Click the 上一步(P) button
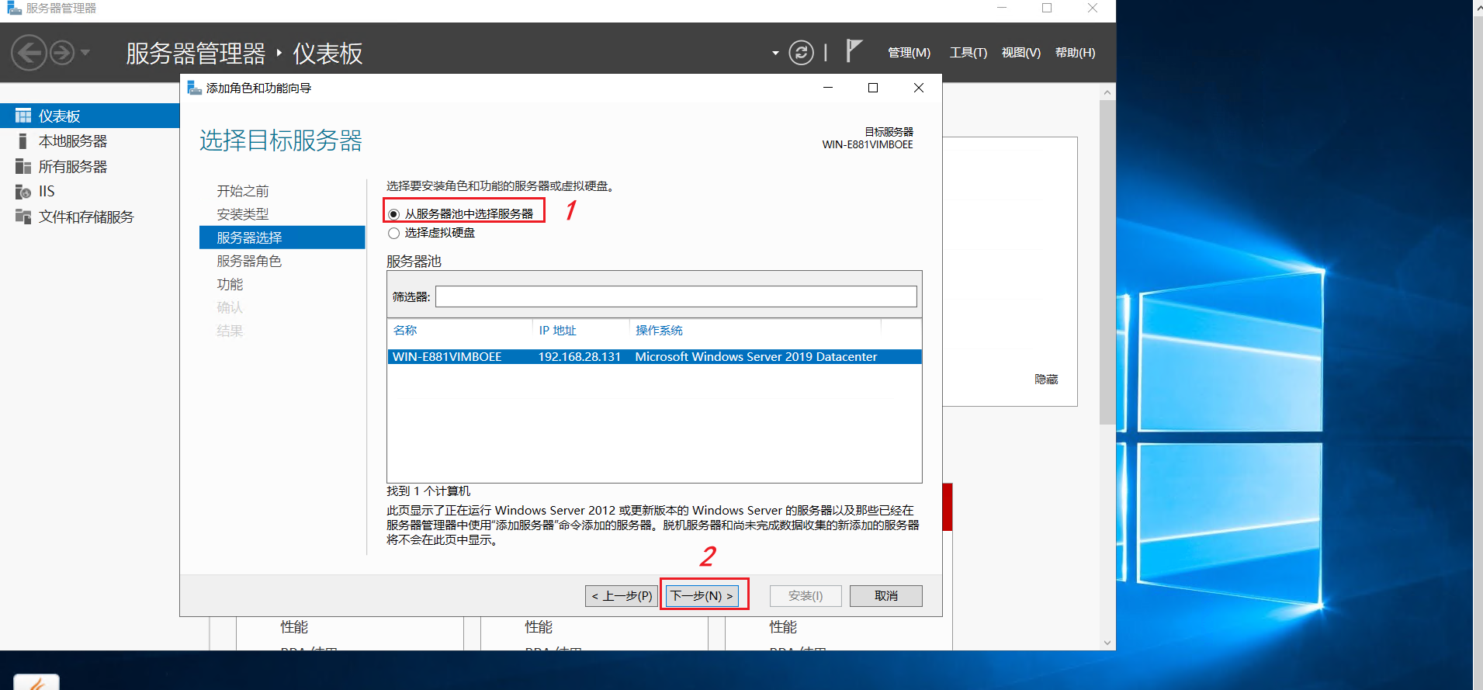This screenshot has width=1483, height=690. tap(622, 596)
